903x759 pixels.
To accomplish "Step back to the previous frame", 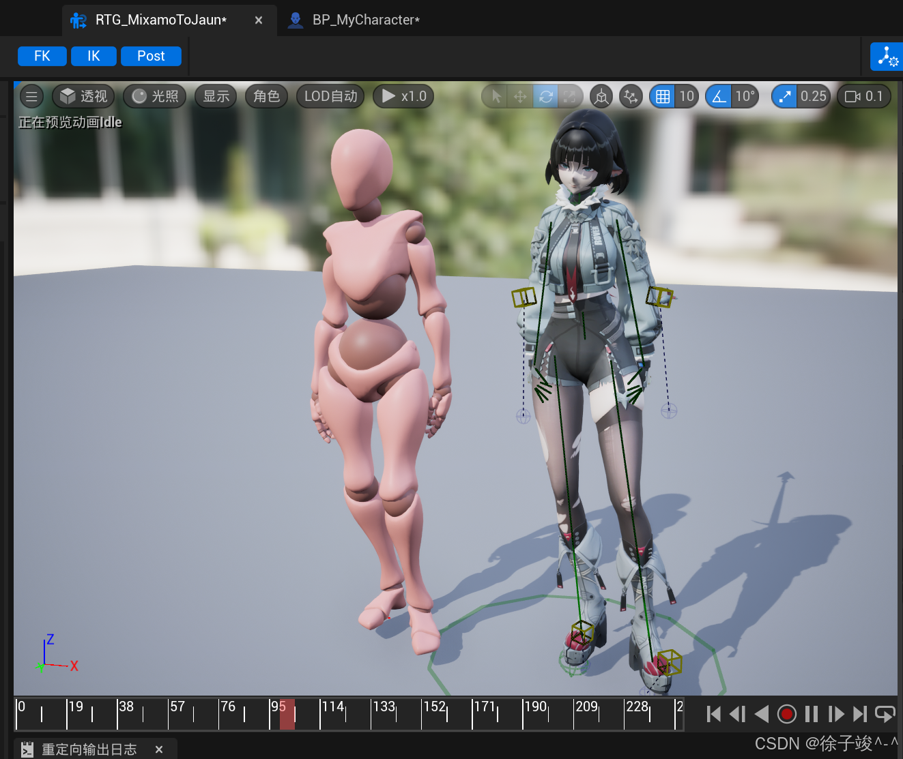I will pyautogui.click(x=738, y=714).
